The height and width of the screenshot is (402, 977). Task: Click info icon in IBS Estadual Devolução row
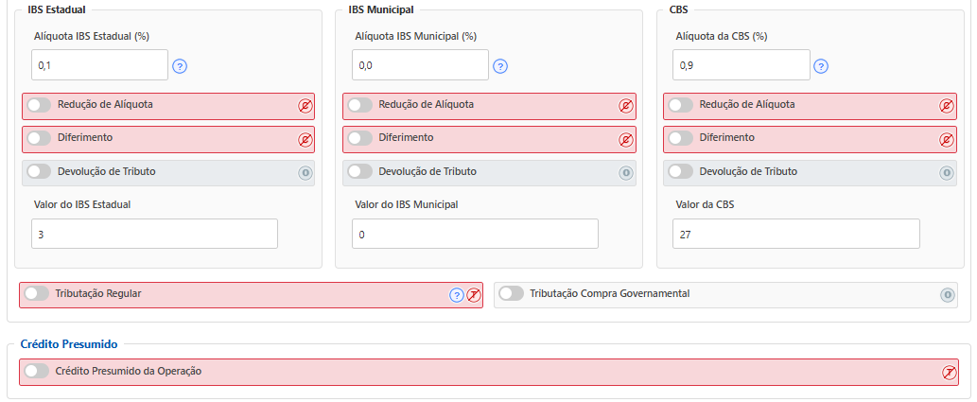click(305, 173)
